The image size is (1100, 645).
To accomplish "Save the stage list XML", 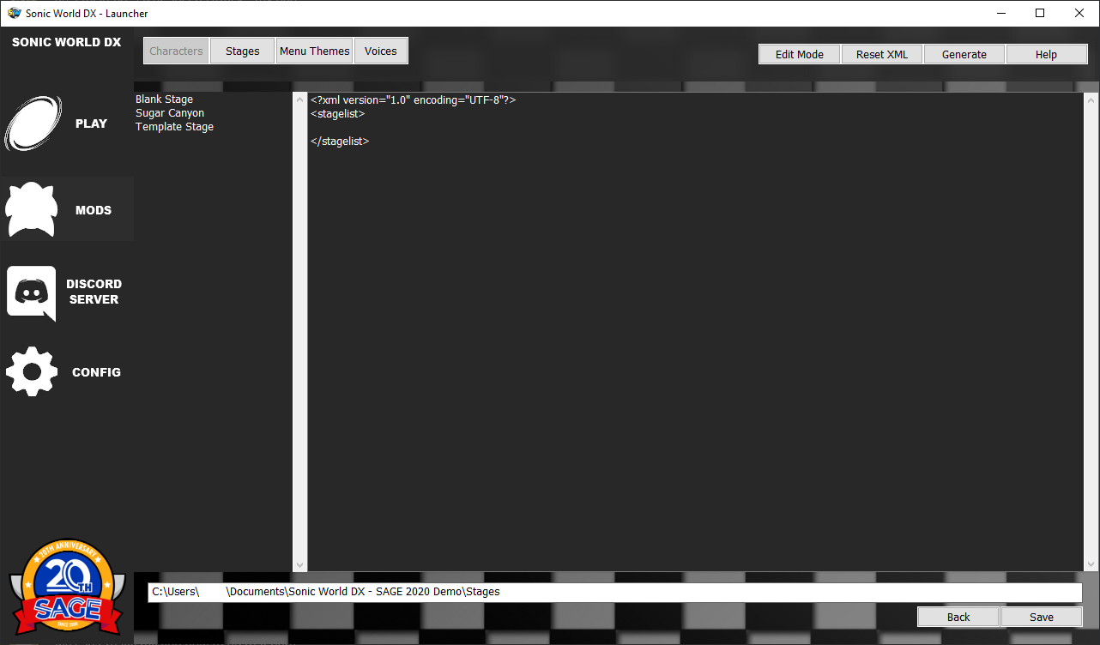I will (1042, 617).
